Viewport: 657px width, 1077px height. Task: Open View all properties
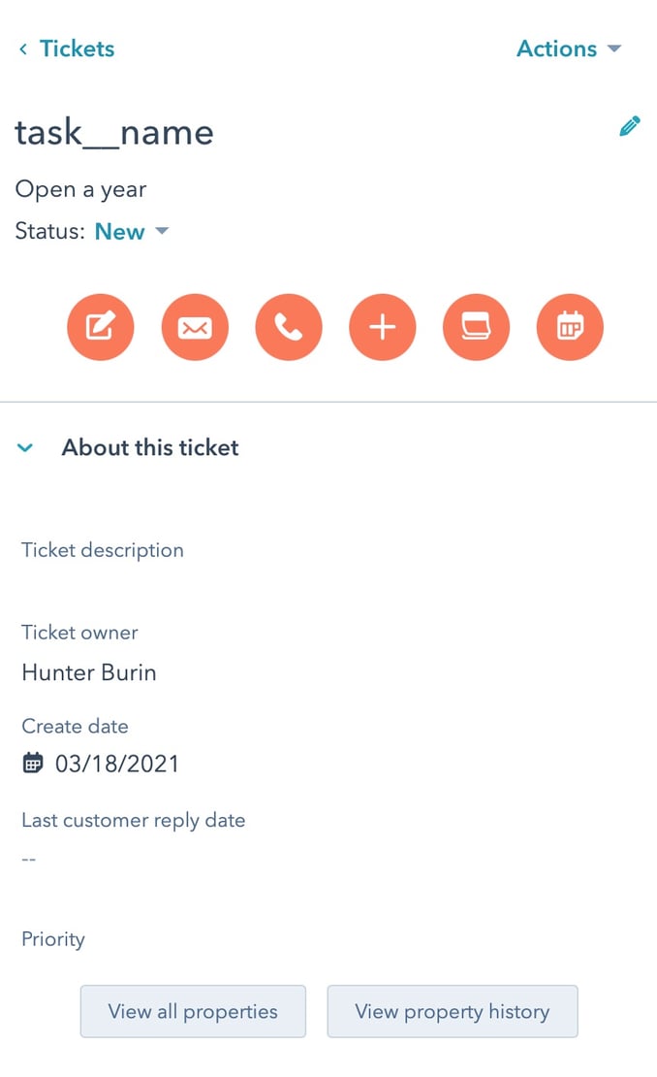tap(192, 1011)
